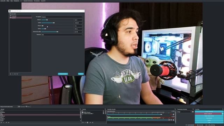Add a new scene with plus icon
The height and width of the screenshot is (126, 224).
click(1, 122)
